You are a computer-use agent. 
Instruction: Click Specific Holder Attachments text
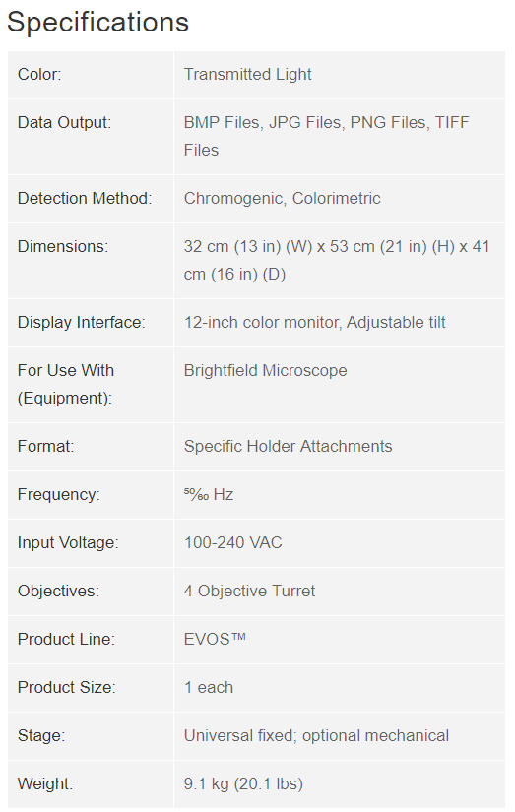289,446
